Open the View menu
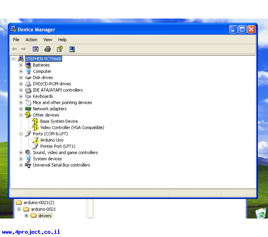 (48, 40)
